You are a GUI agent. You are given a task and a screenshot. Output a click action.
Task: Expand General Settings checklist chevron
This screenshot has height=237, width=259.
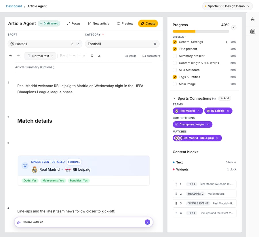[x=226, y=42]
